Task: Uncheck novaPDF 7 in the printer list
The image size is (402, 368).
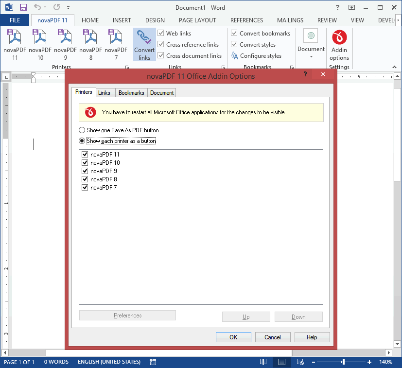Action: (x=85, y=188)
